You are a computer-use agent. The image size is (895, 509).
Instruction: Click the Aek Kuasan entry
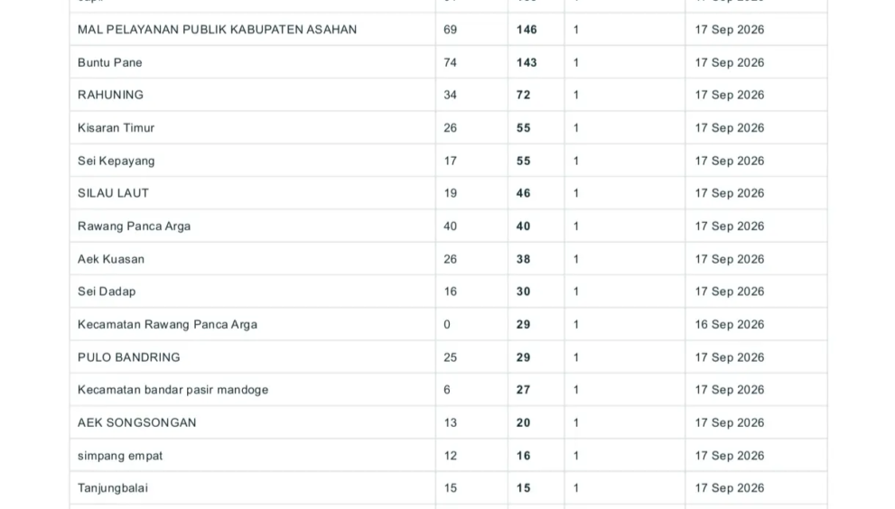[111, 259]
